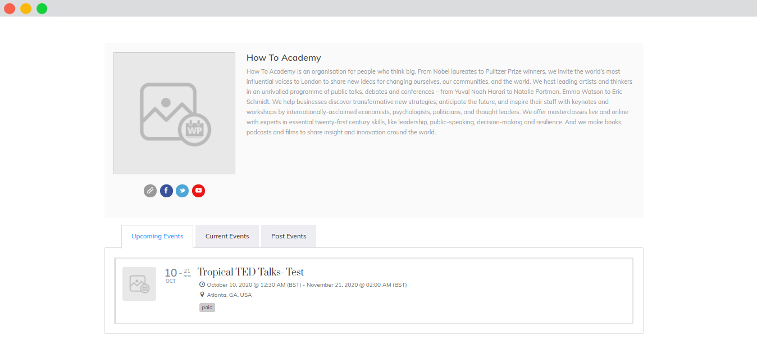The image size is (757, 357).
Task: Click the 10 OCT start date badge
Action: [171, 275]
